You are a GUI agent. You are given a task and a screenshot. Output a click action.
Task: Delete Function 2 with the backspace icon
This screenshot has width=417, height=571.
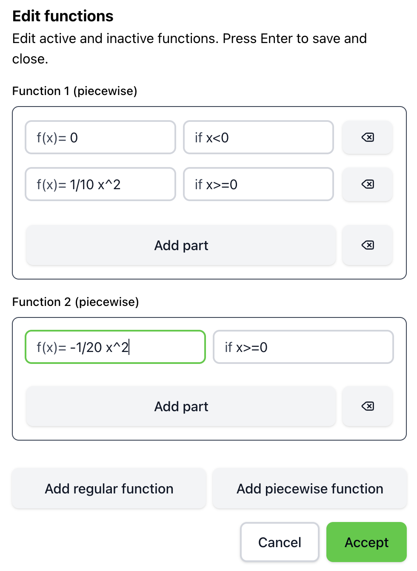pos(367,406)
